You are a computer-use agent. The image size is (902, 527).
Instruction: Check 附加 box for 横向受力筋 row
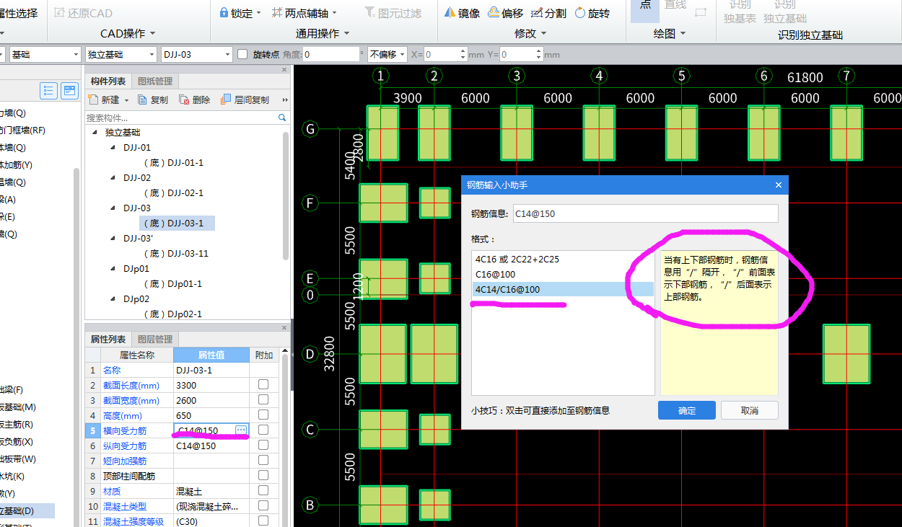263,430
